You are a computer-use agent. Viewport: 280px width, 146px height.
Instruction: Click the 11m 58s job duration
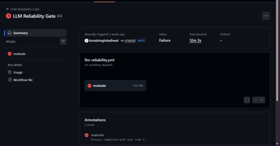point(138,86)
